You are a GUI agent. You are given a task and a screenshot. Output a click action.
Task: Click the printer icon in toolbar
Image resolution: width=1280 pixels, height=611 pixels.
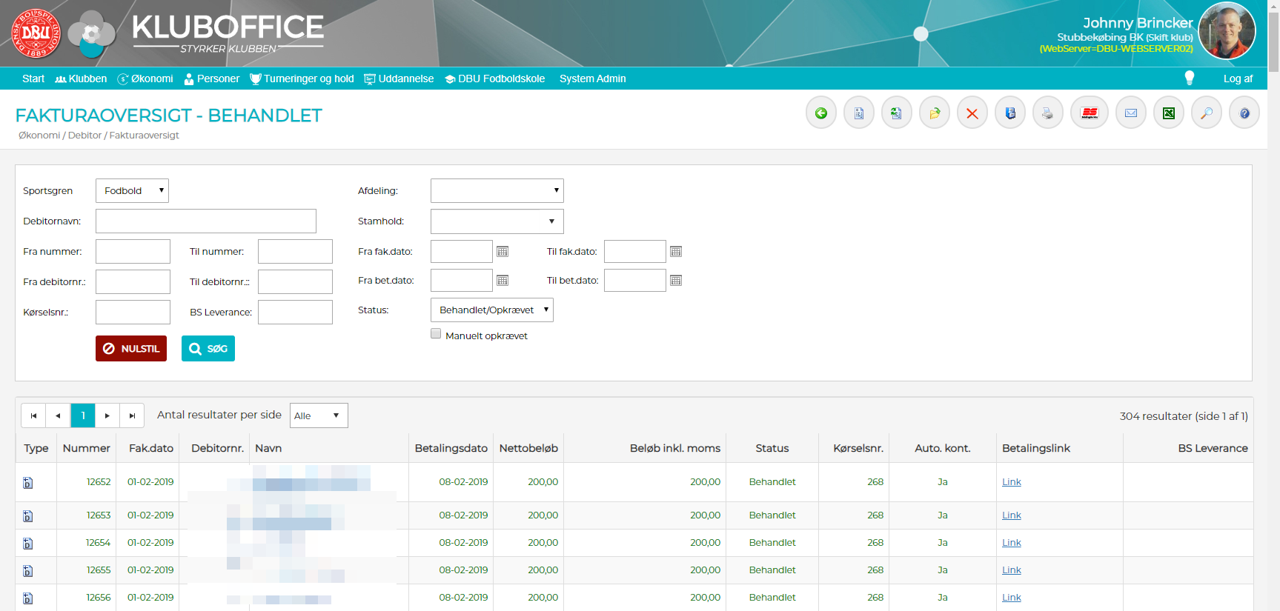pos(1047,113)
